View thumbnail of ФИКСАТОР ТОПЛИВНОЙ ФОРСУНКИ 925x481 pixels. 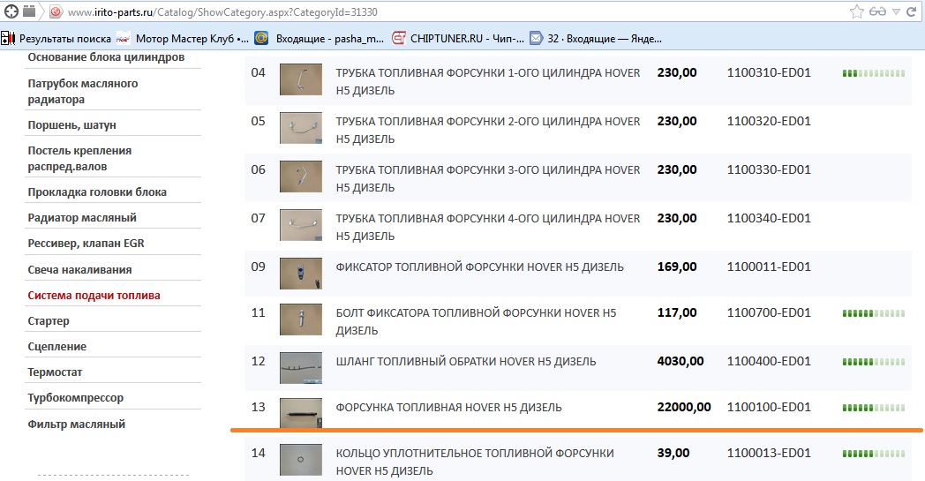tap(301, 274)
